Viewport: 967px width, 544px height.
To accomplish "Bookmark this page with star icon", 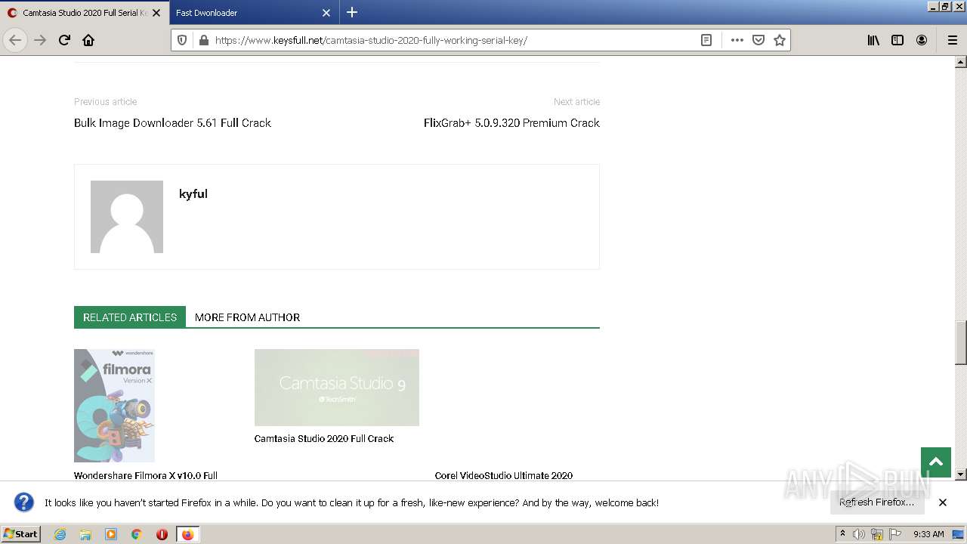I will 780,40.
